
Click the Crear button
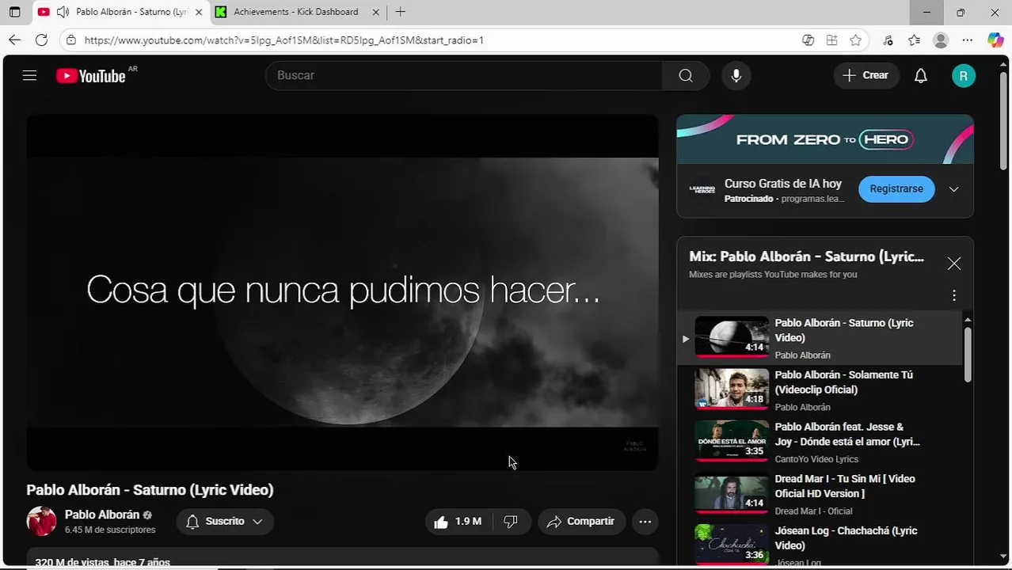tap(866, 75)
